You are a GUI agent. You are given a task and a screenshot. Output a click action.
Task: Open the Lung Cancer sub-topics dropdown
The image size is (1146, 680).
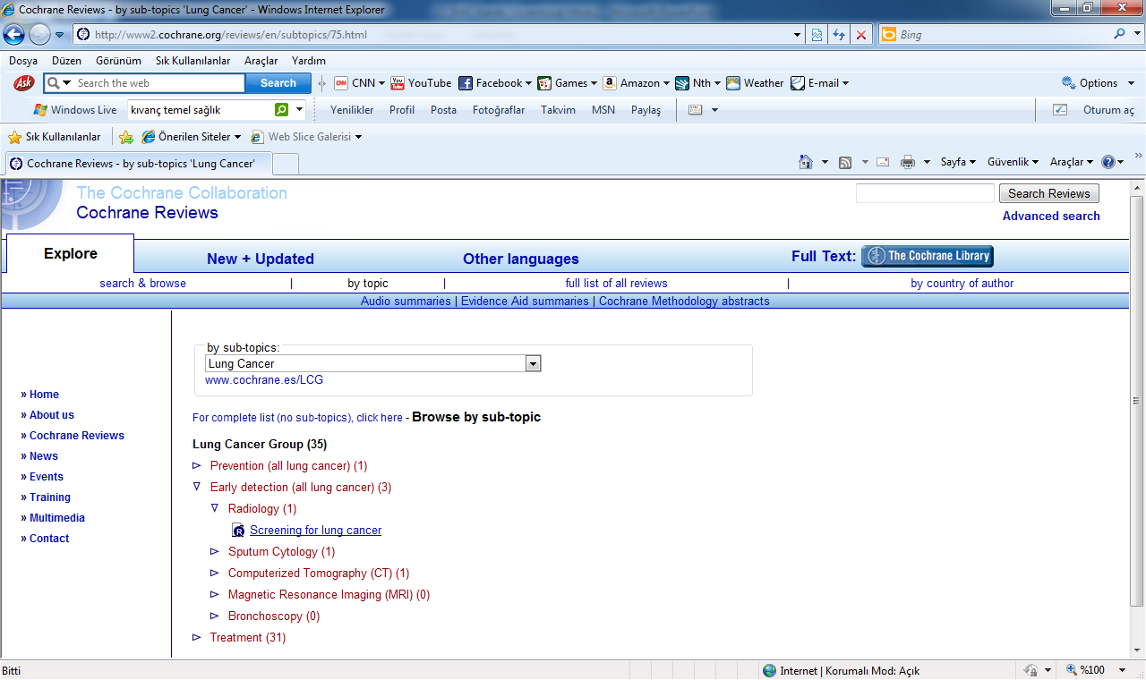tap(534, 364)
